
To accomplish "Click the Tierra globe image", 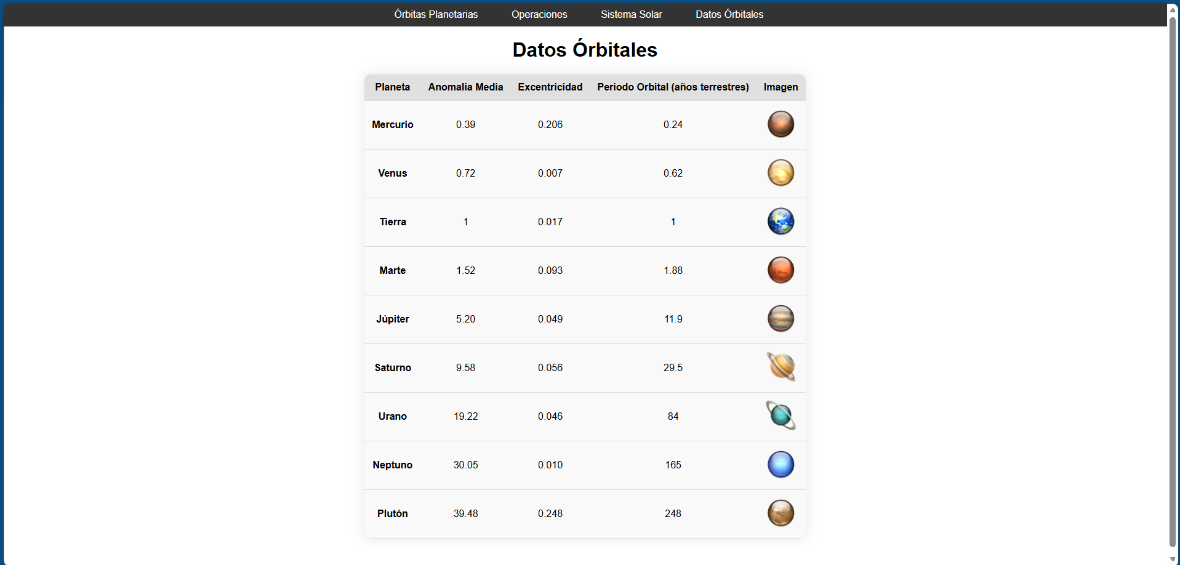I will pyautogui.click(x=781, y=222).
